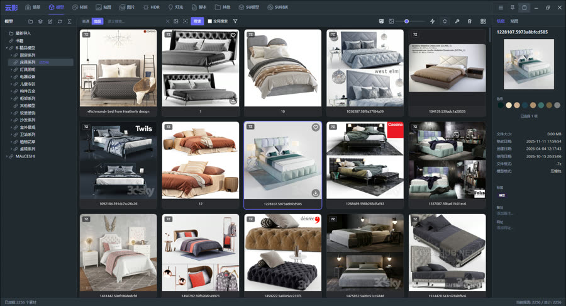Expand 电器设备 category
The image size is (566, 306).
(11, 77)
